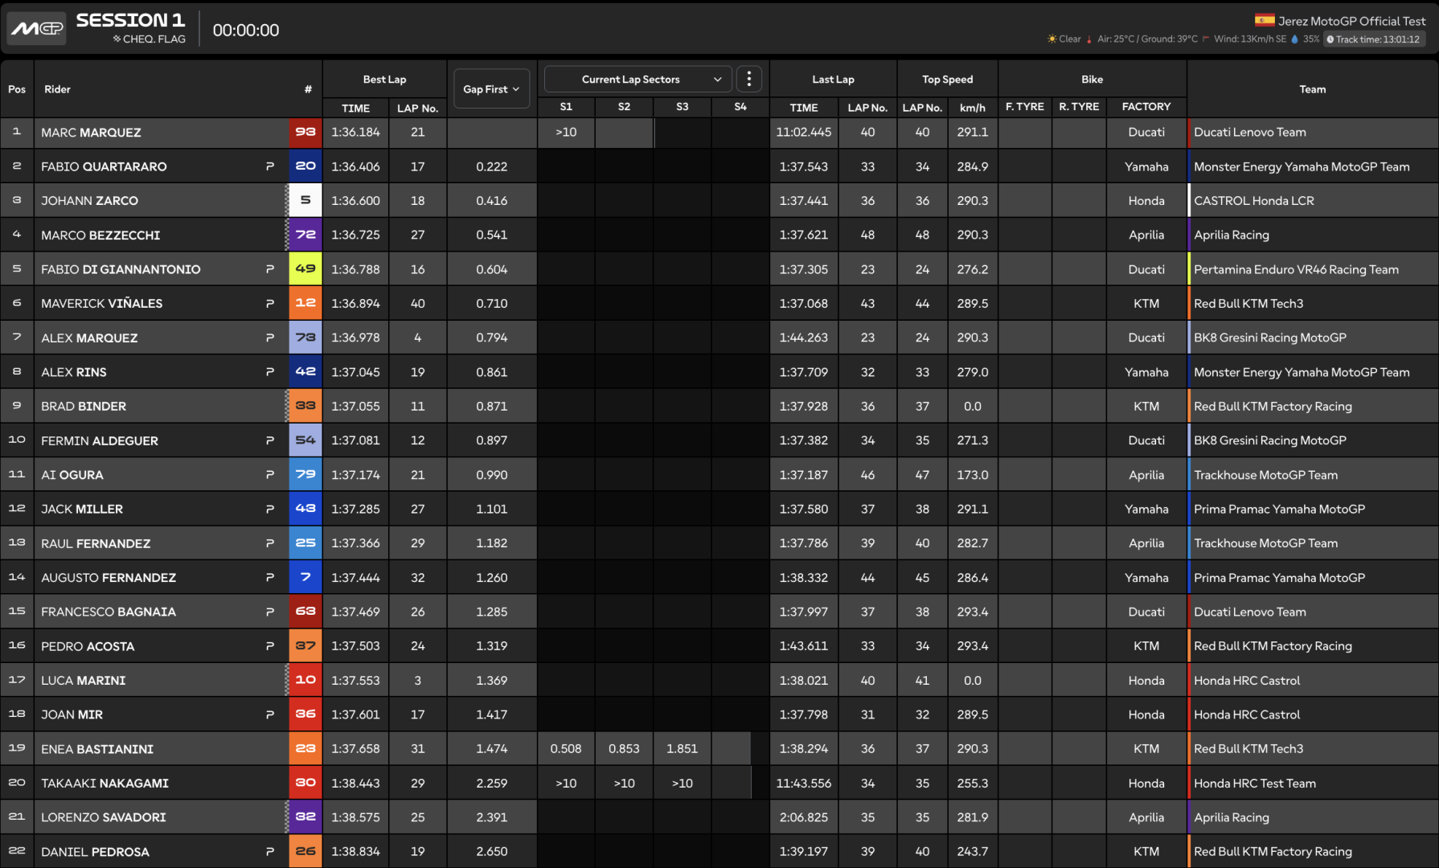Viewport: 1439px width, 868px height.
Task: Click number 20 blue badge
Action: point(305,166)
